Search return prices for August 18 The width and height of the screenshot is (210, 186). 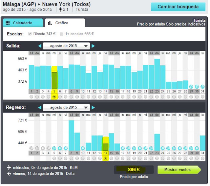pyautogui.click(x=128, y=148)
